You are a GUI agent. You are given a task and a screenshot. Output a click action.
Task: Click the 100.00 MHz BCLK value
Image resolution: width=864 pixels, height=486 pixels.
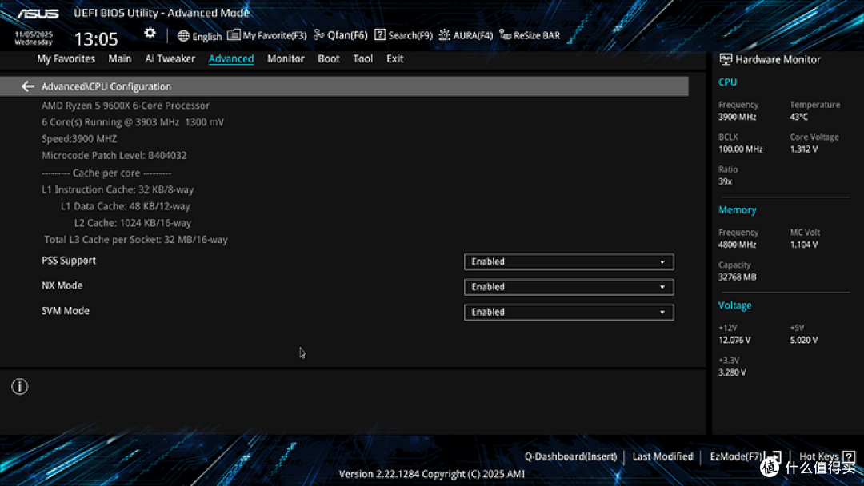(741, 149)
